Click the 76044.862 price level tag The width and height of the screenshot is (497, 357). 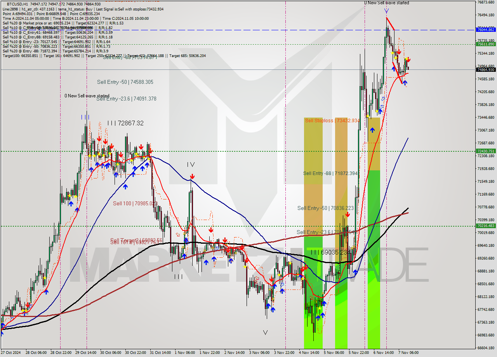coord(486,29)
